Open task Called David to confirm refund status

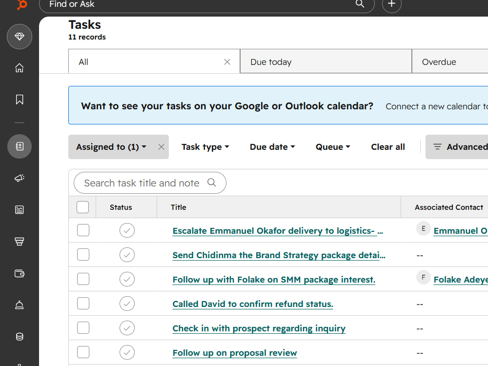[x=253, y=304]
